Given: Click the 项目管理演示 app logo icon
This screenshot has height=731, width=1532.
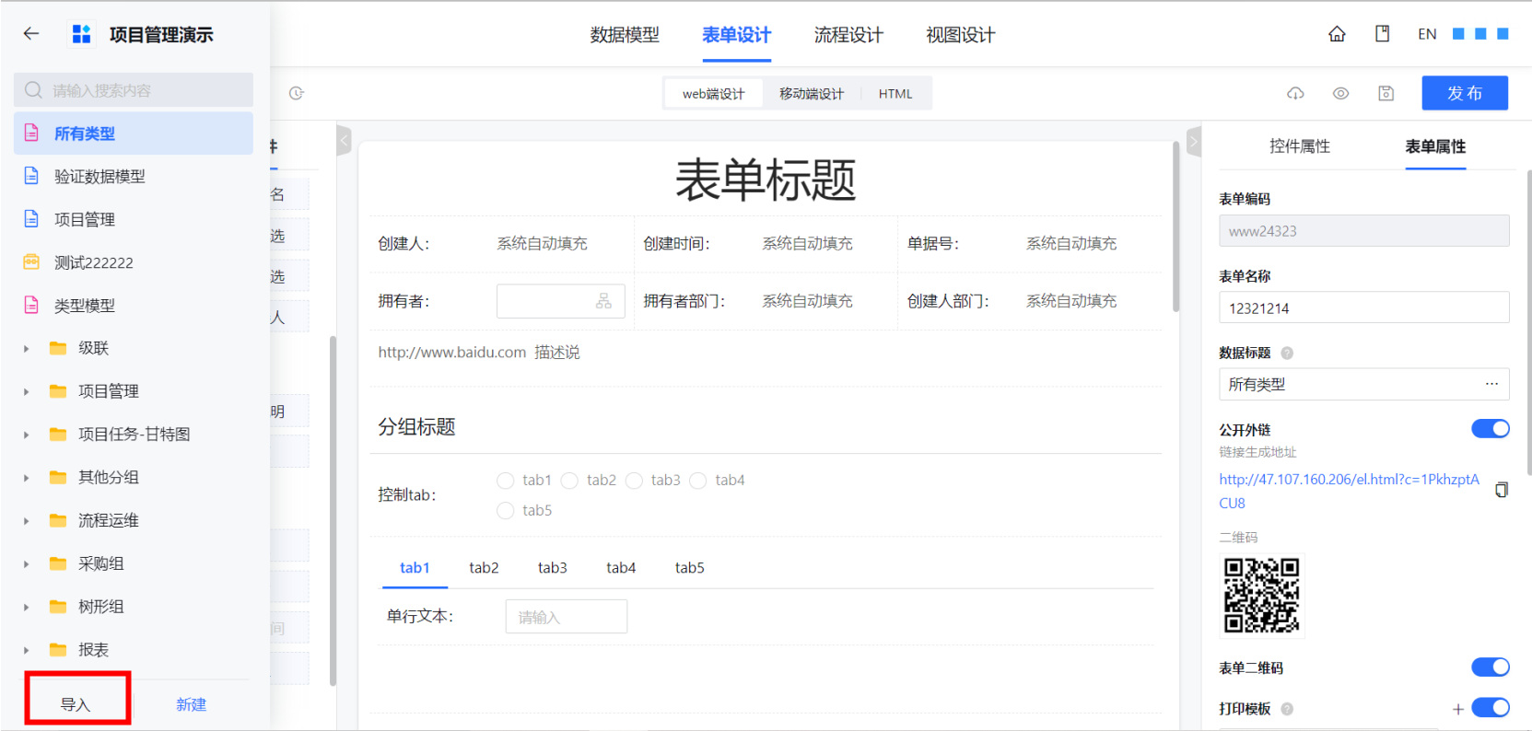Looking at the screenshot, I should pos(82,34).
